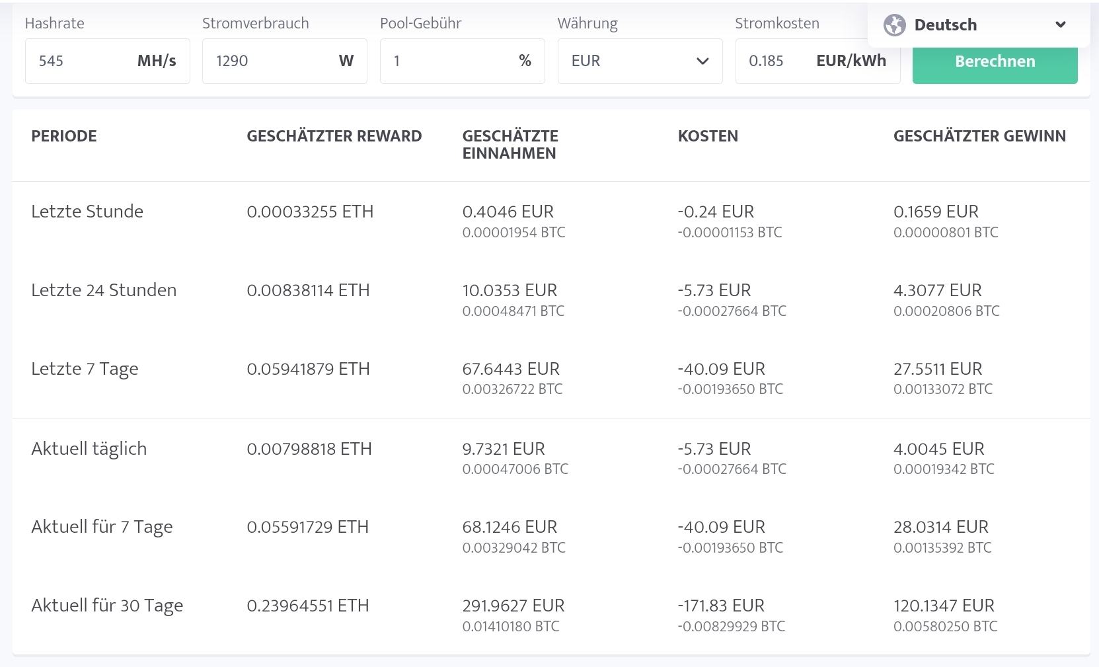Select the Letzte Stunde row label

[x=87, y=212]
